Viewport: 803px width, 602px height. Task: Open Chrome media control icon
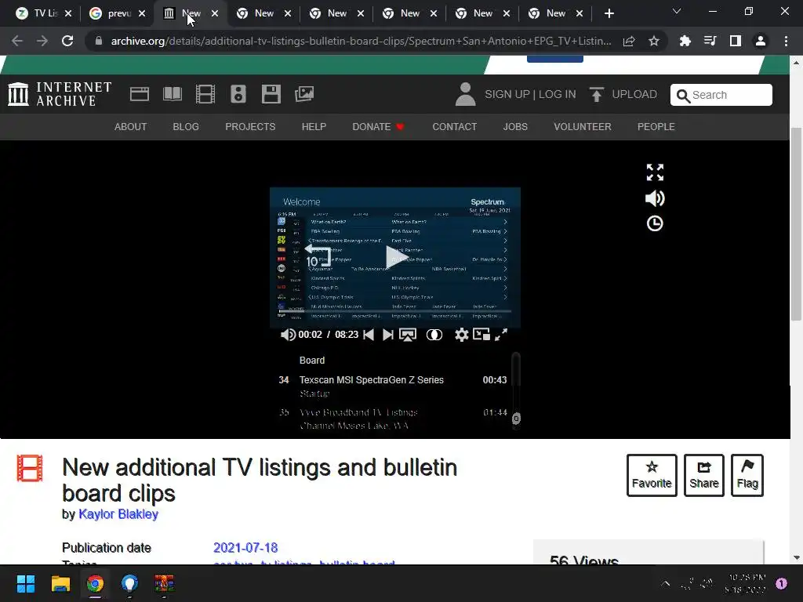(x=710, y=41)
